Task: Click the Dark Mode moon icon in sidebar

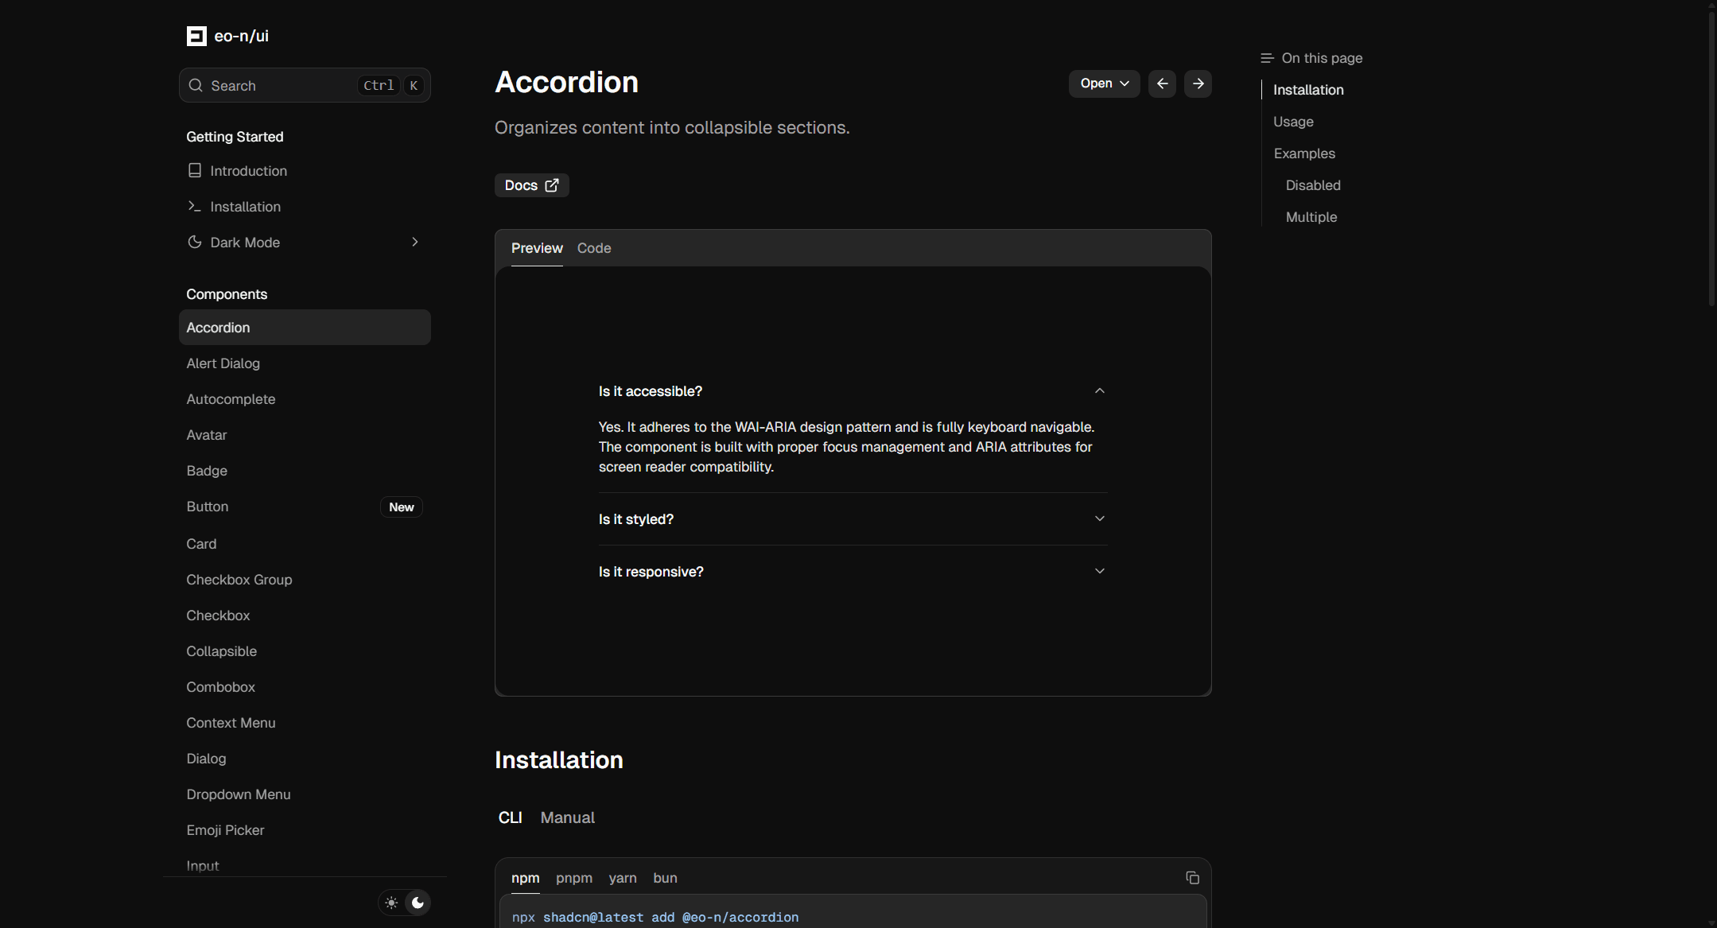Action: (x=195, y=242)
